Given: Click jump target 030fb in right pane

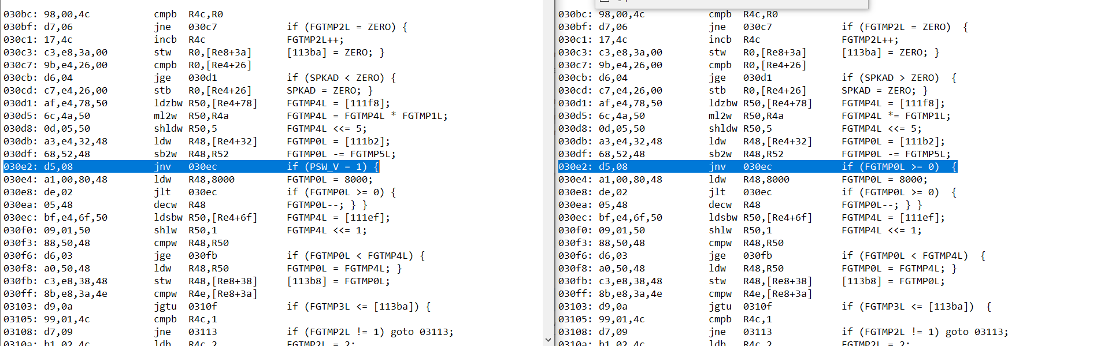Looking at the screenshot, I should click(x=757, y=256).
